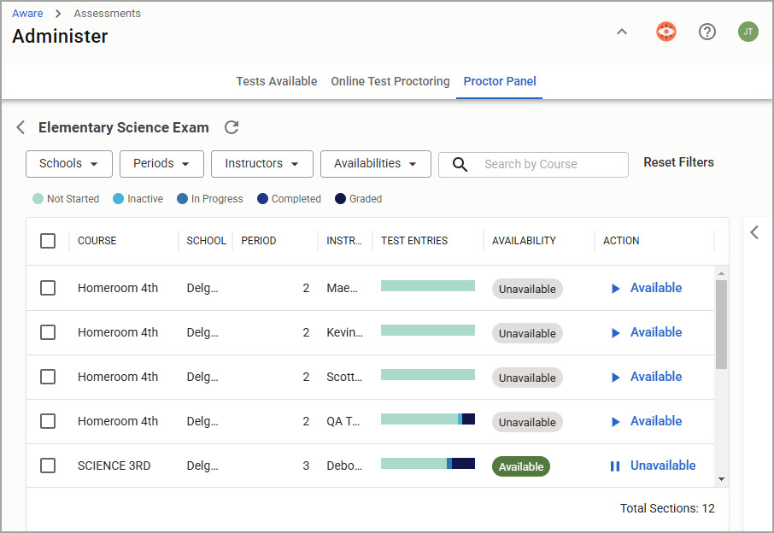Switch to the Tests Available tab

click(x=277, y=81)
